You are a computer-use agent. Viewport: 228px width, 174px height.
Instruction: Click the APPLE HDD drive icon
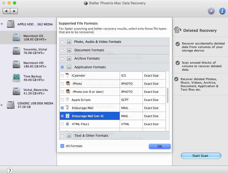[11, 24]
